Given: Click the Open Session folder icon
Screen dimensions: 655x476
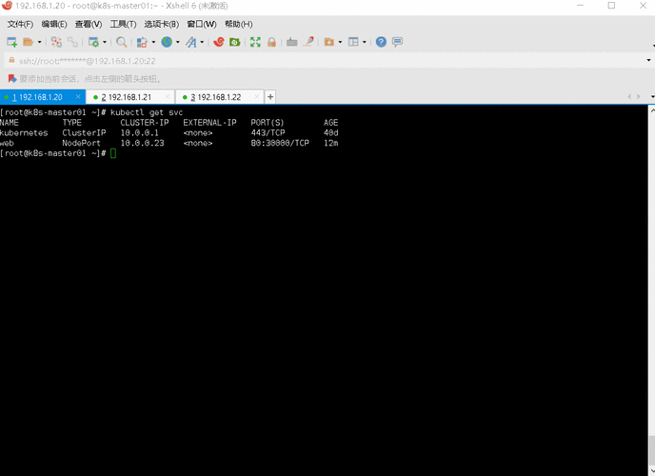Looking at the screenshot, I should click(29, 42).
